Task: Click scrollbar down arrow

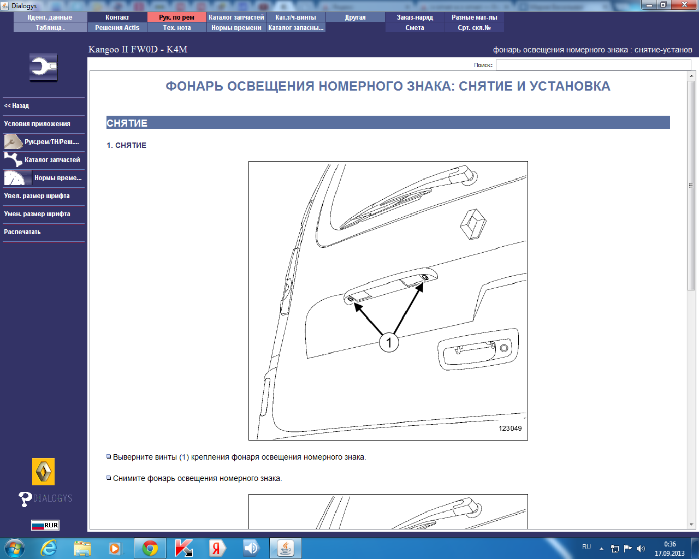Action: tap(691, 524)
